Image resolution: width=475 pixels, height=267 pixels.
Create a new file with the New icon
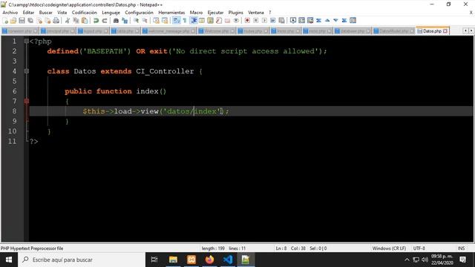(x=5, y=21)
